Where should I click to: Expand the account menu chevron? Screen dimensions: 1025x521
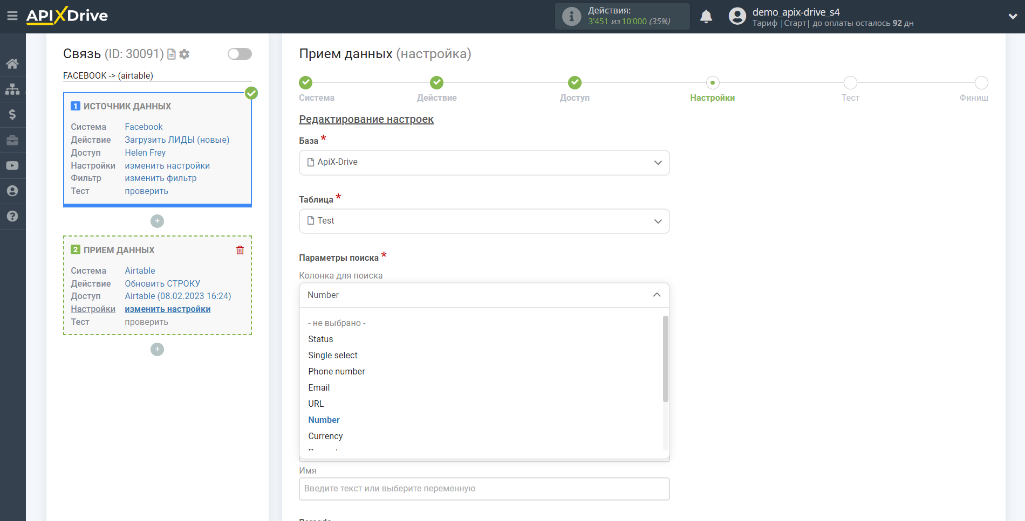[1013, 16]
